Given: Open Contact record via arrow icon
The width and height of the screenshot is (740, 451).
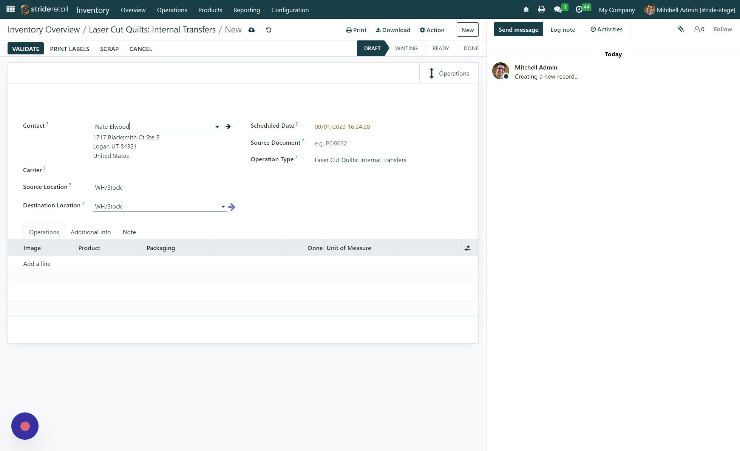Looking at the screenshot, I should coord(228,127).
